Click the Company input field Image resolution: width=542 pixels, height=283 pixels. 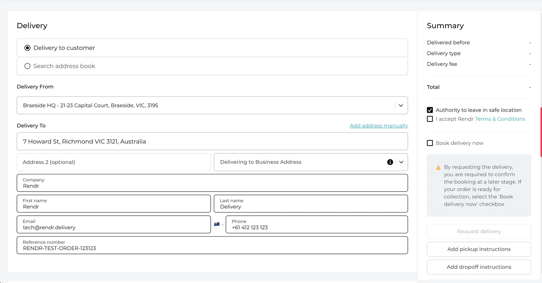[x=212, y=183]
